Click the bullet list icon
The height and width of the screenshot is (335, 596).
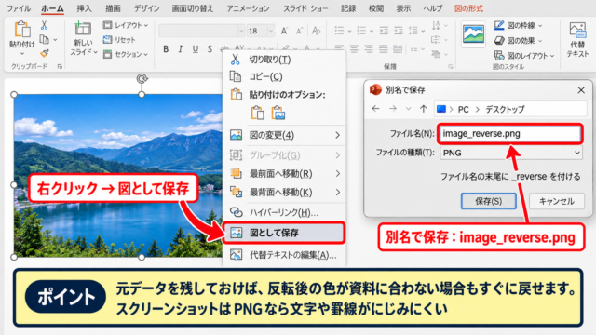pyautogui.click(x=339, y=31)
